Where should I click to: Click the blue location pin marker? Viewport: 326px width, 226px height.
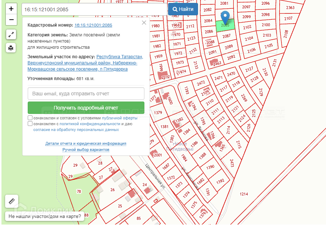click(225, 17)
